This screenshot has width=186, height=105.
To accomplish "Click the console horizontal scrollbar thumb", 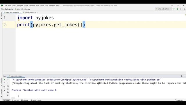I will tap(13, 98).
